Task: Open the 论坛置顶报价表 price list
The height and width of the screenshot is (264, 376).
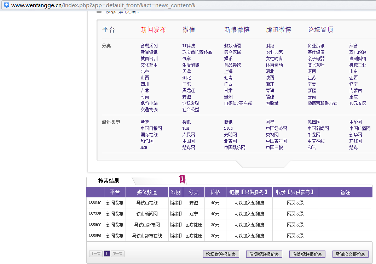Action: tap(221, 254)
